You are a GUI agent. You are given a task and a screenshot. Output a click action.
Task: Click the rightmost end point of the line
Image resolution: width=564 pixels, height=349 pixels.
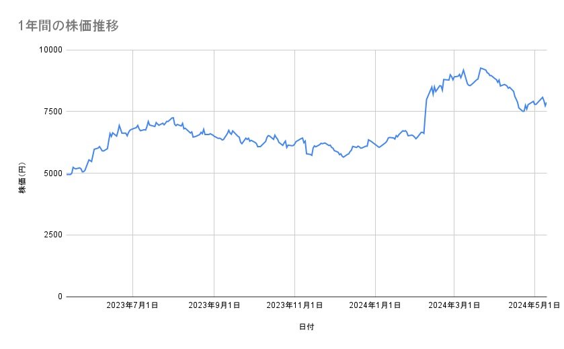click(547, 103)
